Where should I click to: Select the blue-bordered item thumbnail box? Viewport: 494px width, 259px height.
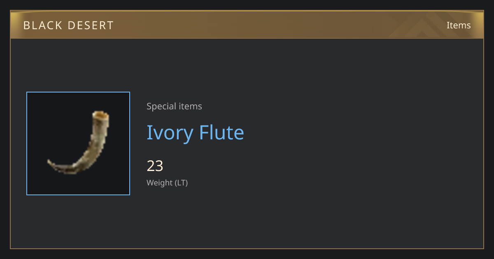click(78, 143)
